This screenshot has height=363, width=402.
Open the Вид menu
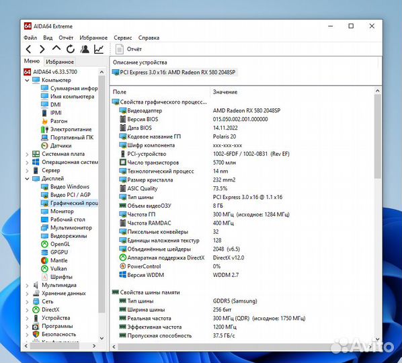[48, 38]
